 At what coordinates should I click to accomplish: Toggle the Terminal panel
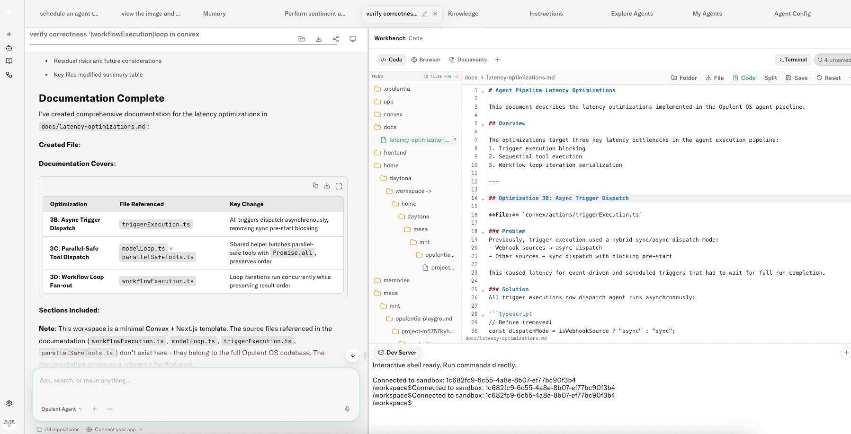(x=793, y=60)
